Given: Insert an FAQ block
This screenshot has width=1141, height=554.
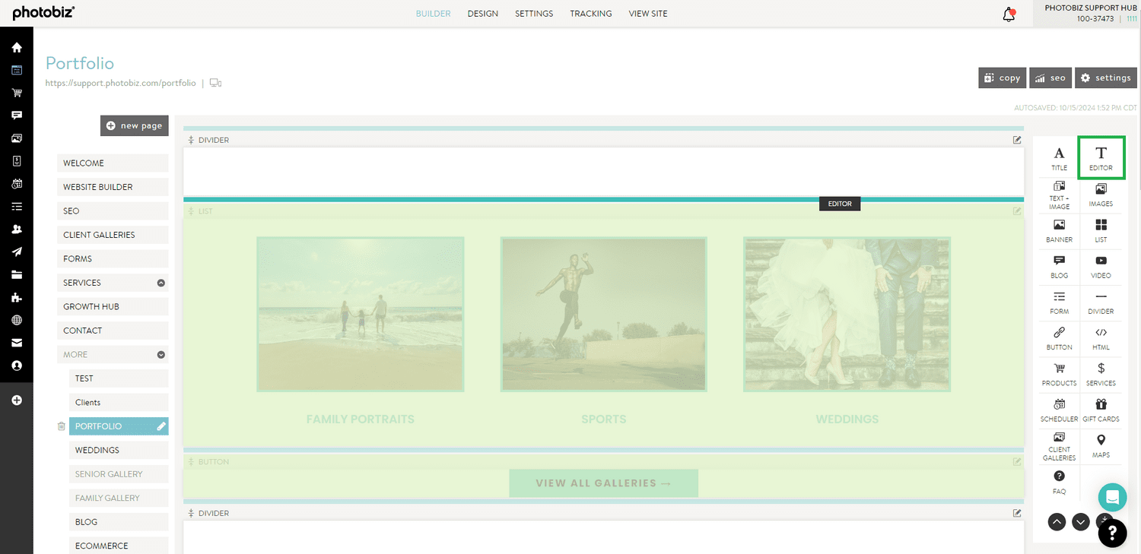Looking at the screenshot, I should click(1059, 483).
